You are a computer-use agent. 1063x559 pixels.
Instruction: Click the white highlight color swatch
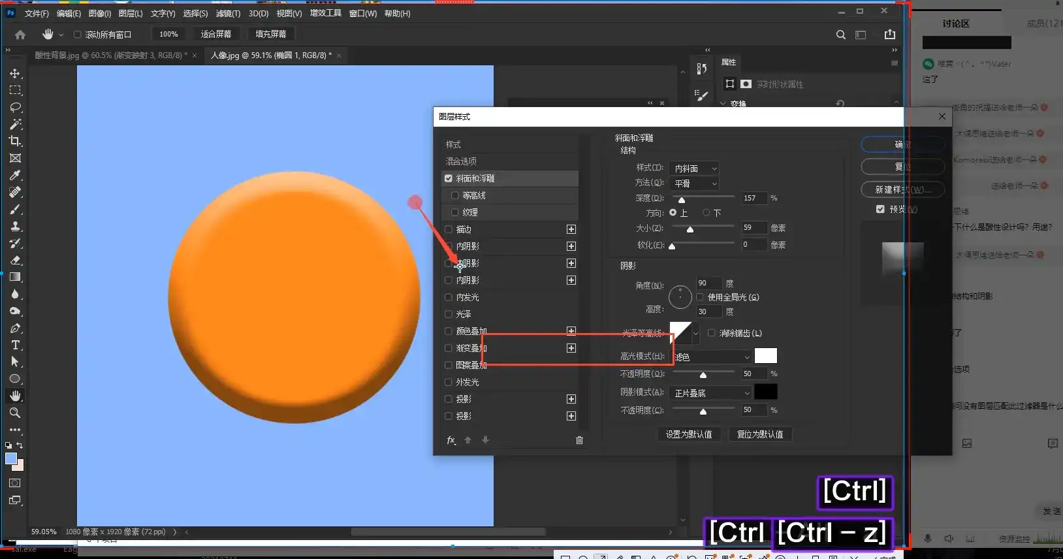pos(766,356)
